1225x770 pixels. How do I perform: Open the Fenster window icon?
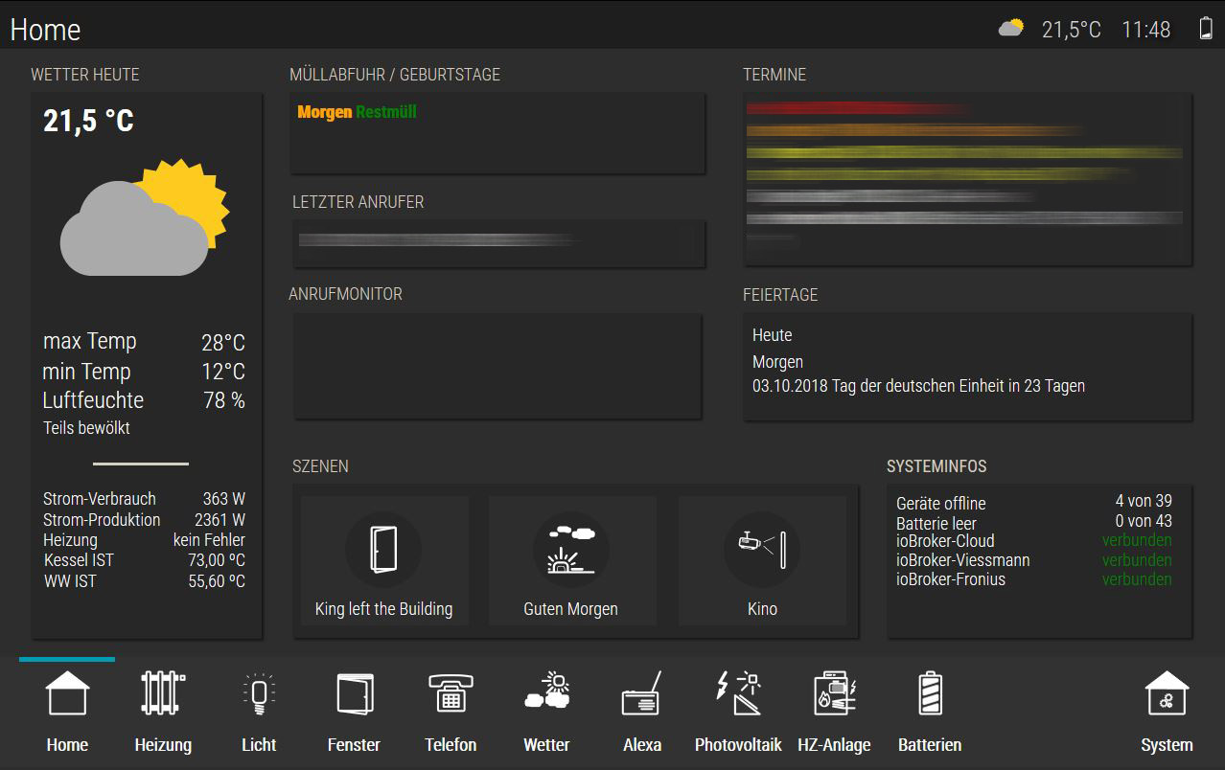pos(354,693)
